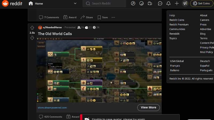Give Award on promoted post

pos(73,117)
